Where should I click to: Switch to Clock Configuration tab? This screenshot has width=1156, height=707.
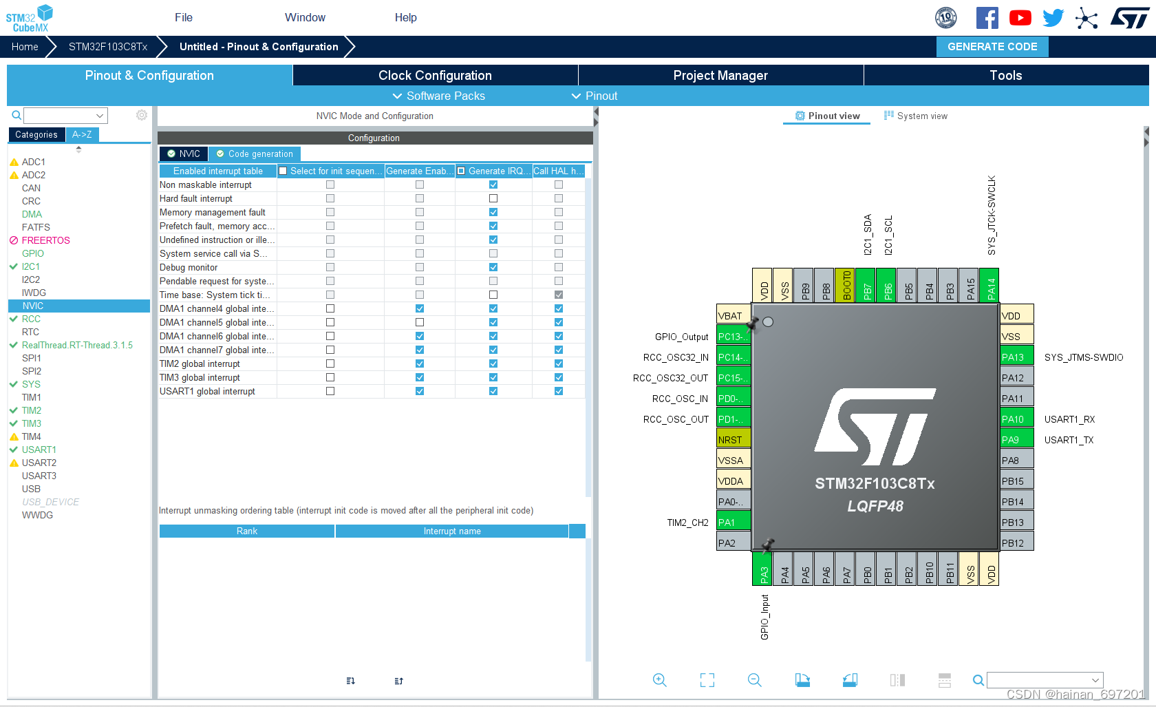click(x=435, y=76)
